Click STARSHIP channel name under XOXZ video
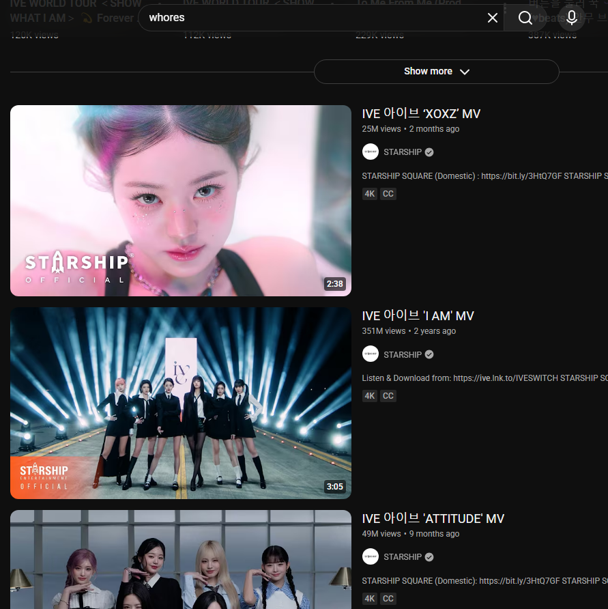 coord(403,152)
